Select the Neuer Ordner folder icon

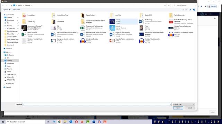click(x=83, y=15)
